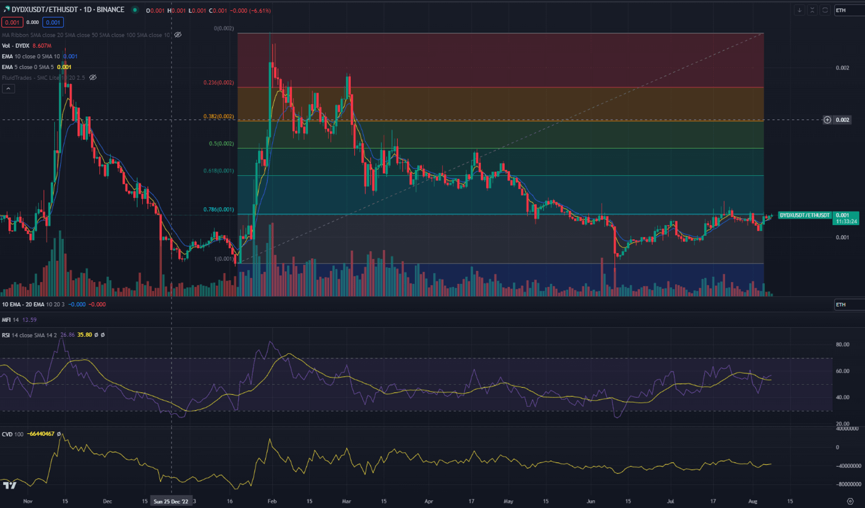Select the RSI 14 close indicator legend
Viewport: 865px width, 508px height.
(29, 335)
